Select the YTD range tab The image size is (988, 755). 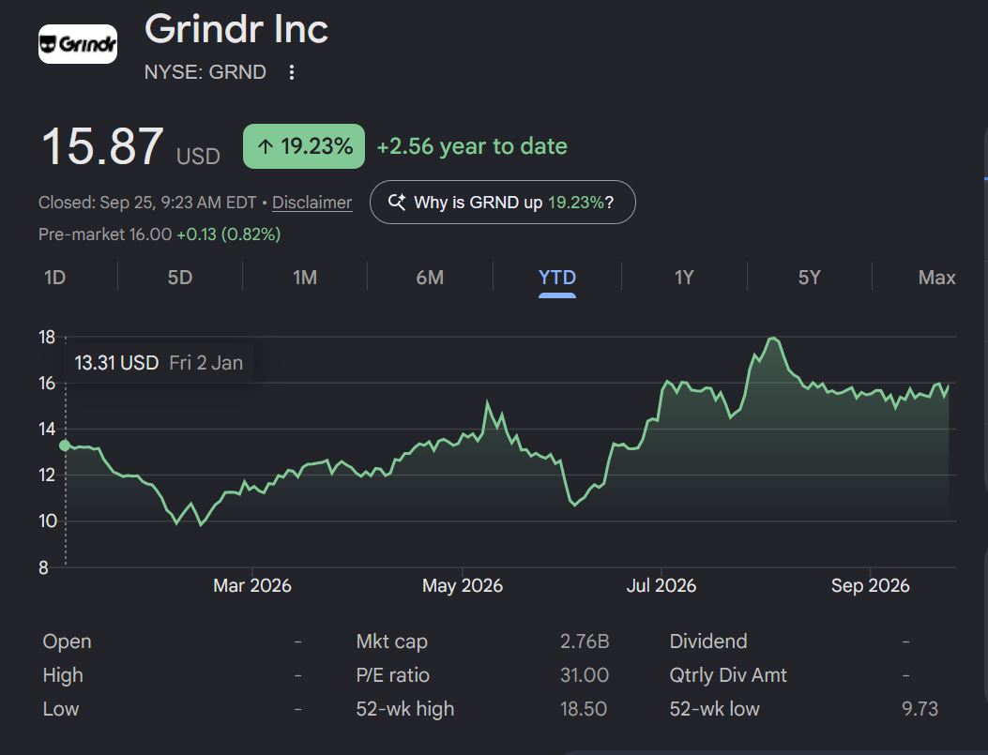tap(557, 278)
